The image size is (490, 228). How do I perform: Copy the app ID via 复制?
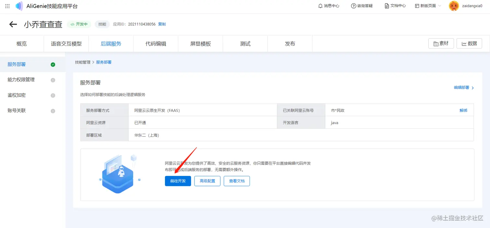coord(162,24)
